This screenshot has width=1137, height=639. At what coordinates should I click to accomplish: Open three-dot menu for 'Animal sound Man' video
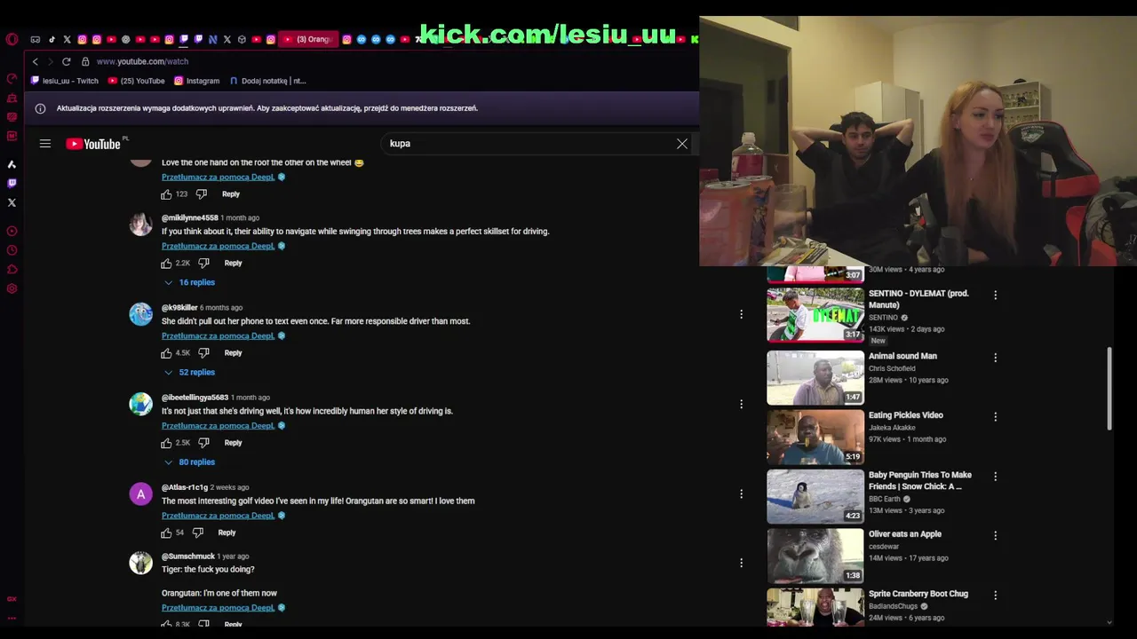995,358
